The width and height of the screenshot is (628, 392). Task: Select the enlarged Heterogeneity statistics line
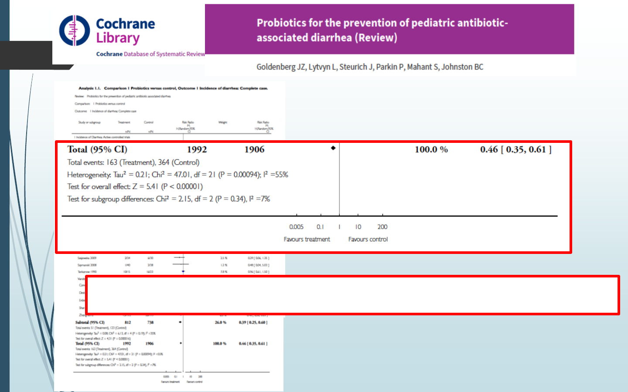pyautogui.click(x=177, y=175)
